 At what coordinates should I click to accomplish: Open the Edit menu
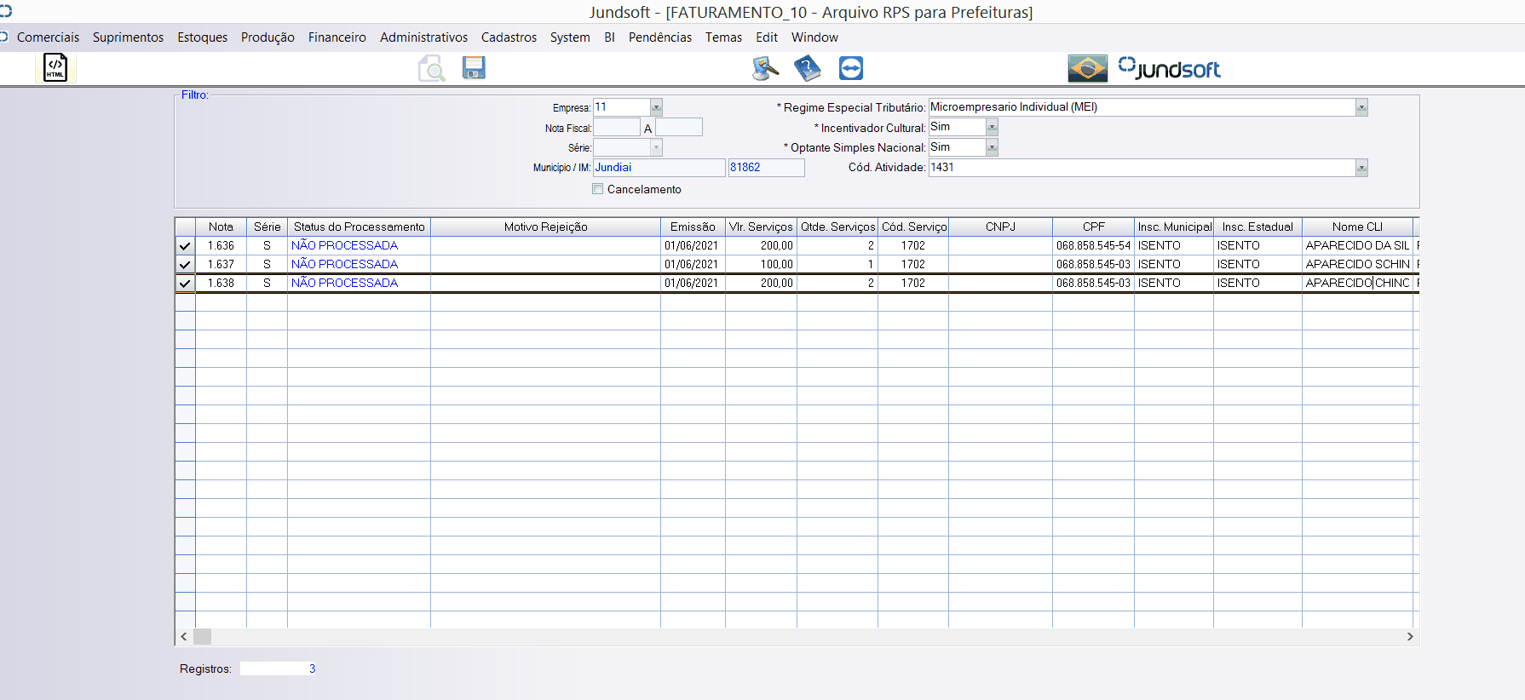coord(767,37)
